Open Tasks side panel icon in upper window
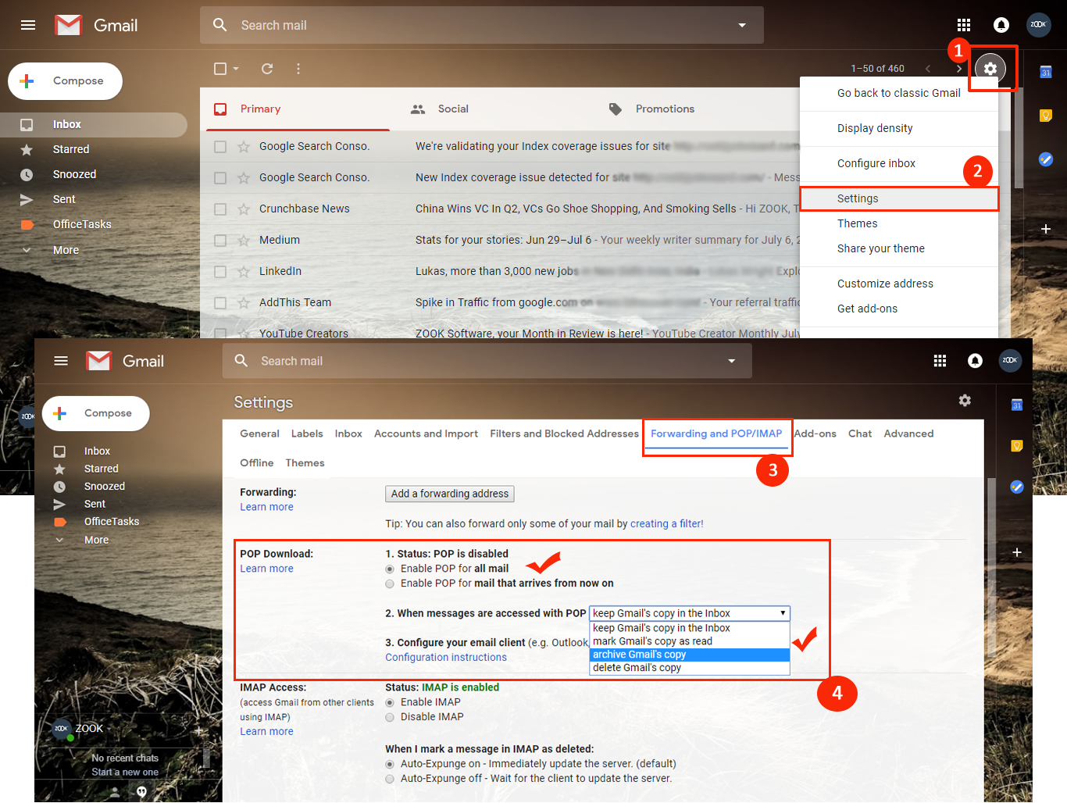 [x=1046, y=159]
